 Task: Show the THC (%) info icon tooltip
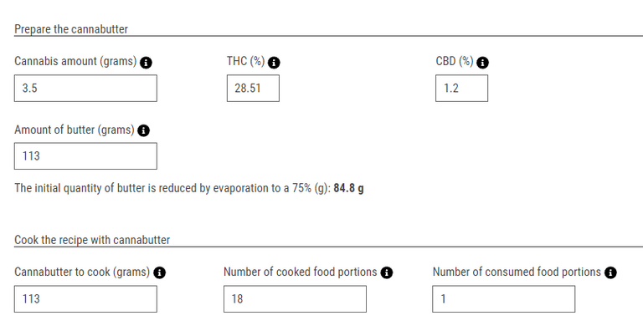click(x=274, y=63)
